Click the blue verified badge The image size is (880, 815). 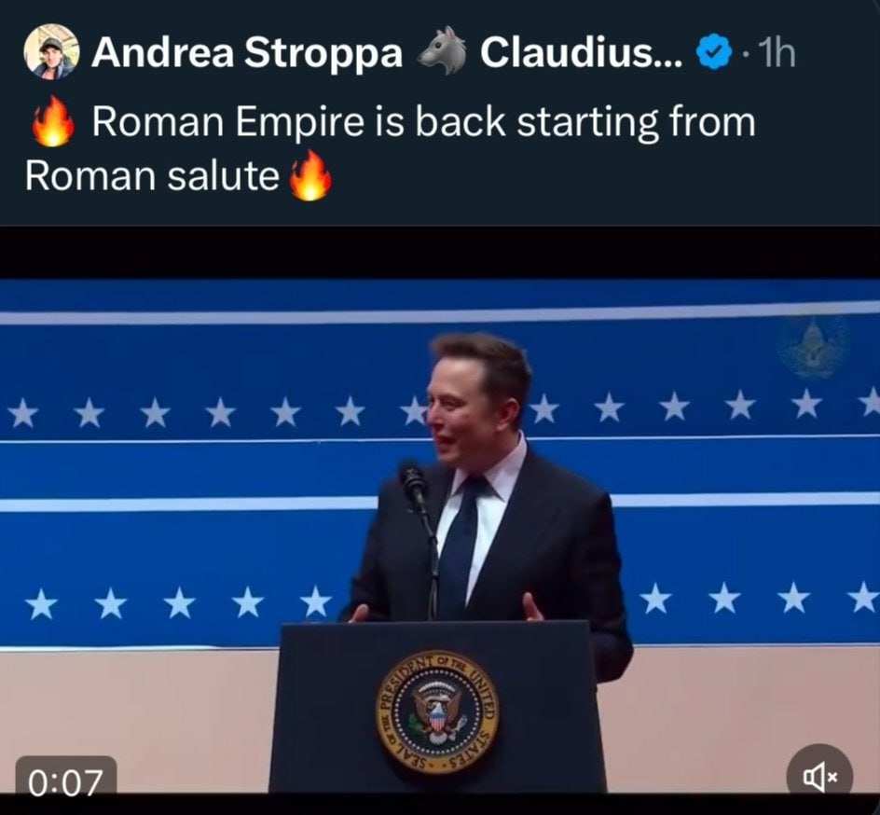714,52
